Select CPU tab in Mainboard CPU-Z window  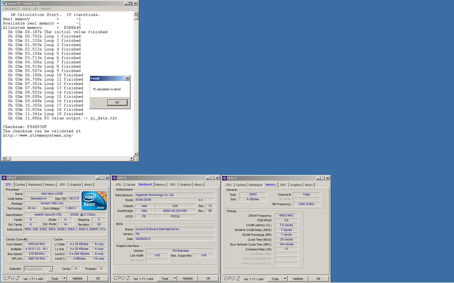pos(118,185)
